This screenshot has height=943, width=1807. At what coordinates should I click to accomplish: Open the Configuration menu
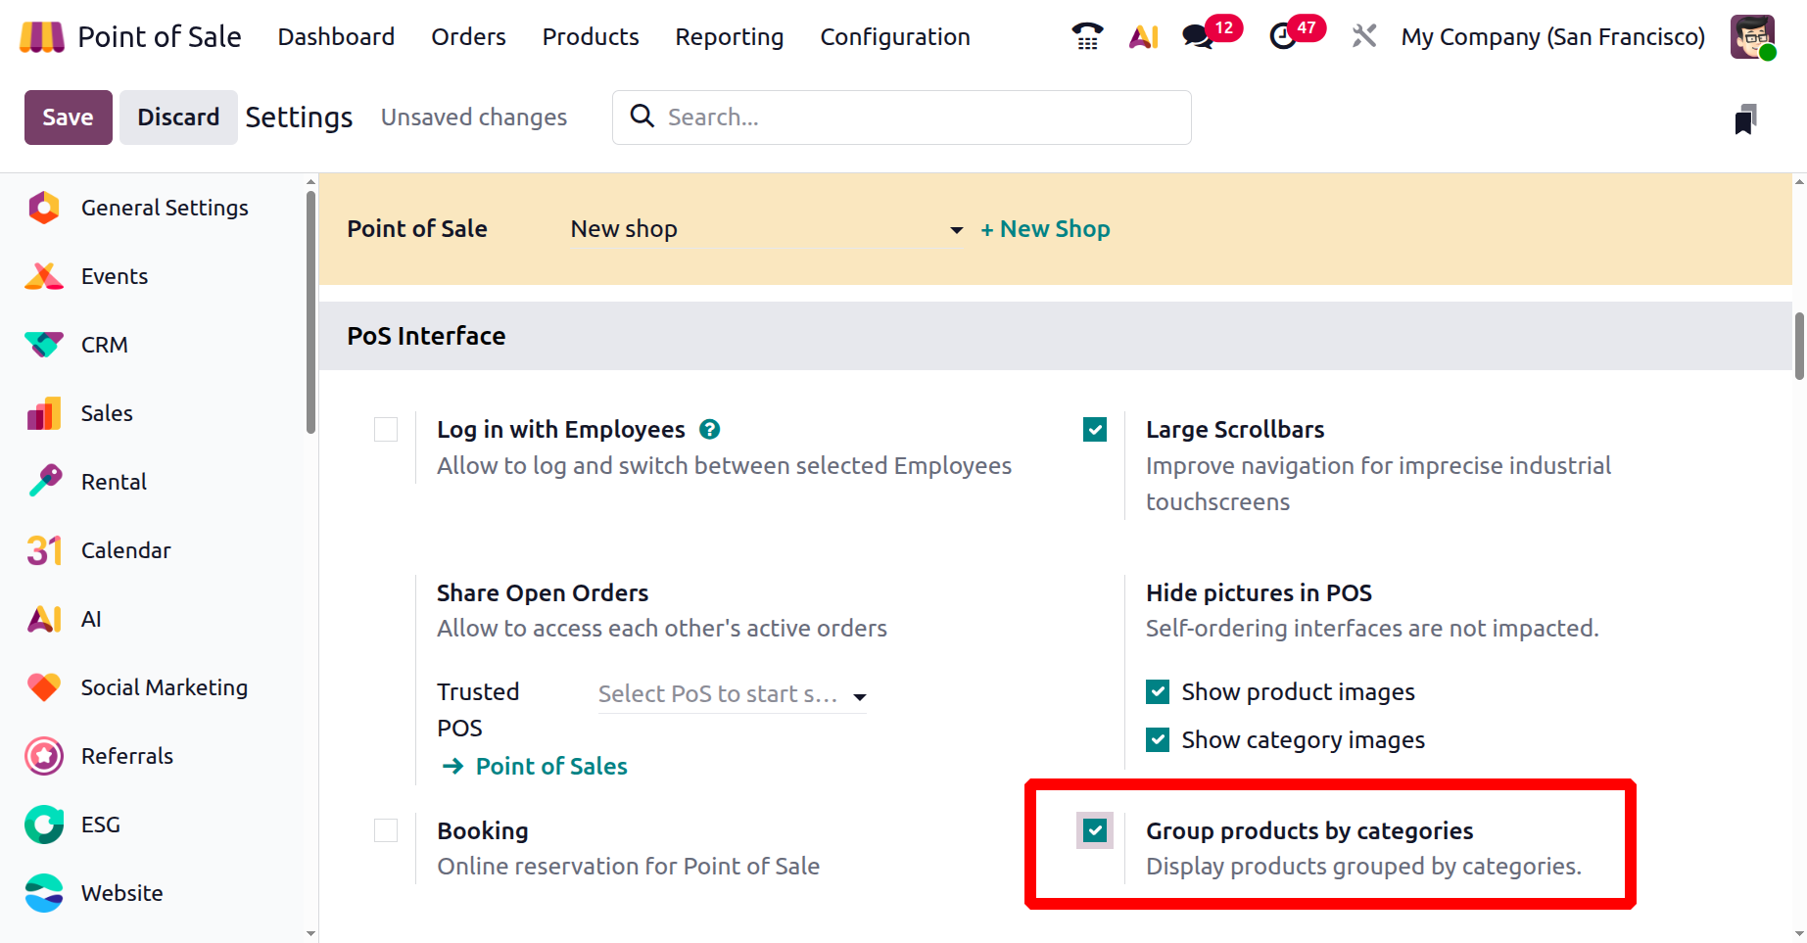point(894,37)
